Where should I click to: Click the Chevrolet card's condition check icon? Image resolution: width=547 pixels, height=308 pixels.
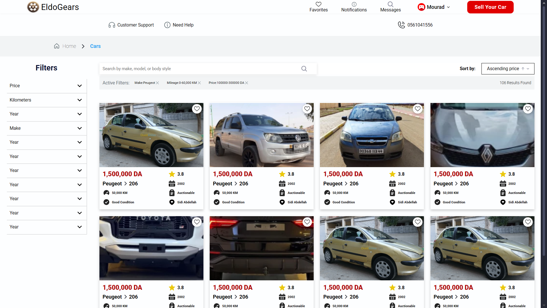(327, 202)
